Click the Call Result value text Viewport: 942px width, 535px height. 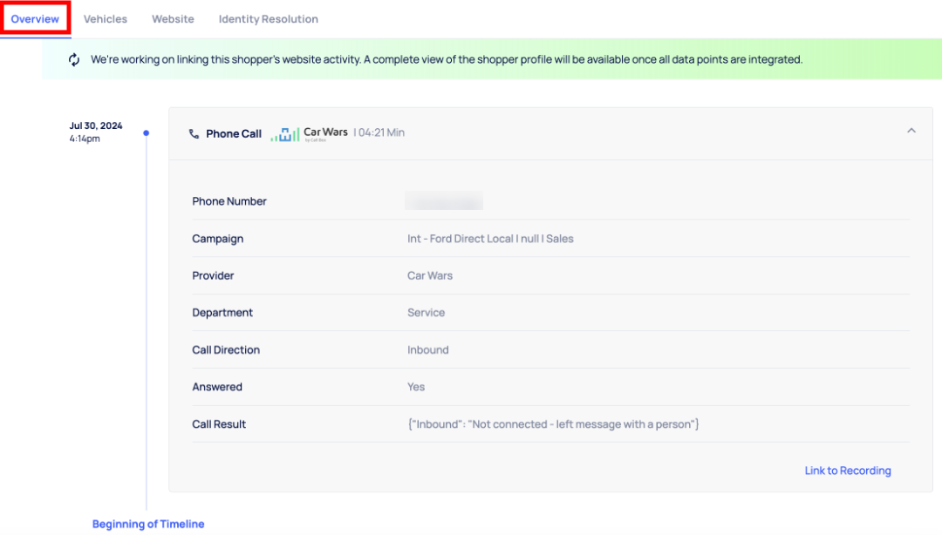(x=553, y=424)
